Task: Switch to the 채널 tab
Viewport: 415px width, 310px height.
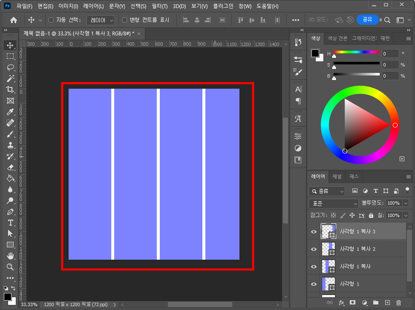Action: 337,177
